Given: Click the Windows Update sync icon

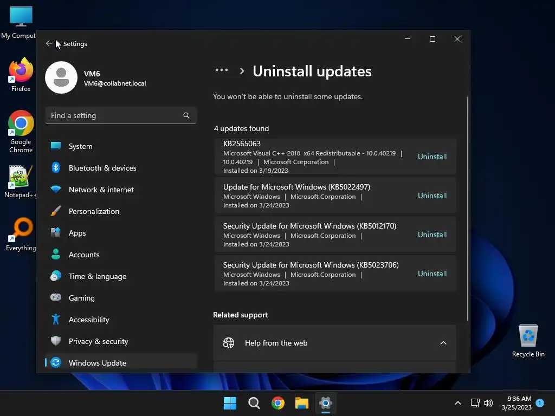Looking at the screenshot, I should click(x=56, y=362).
